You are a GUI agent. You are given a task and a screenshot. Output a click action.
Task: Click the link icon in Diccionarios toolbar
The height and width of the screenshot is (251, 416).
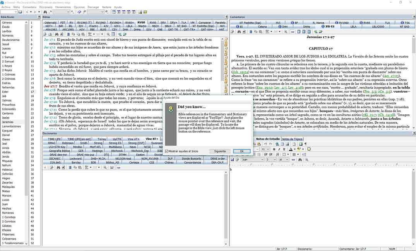pos(118,167)
